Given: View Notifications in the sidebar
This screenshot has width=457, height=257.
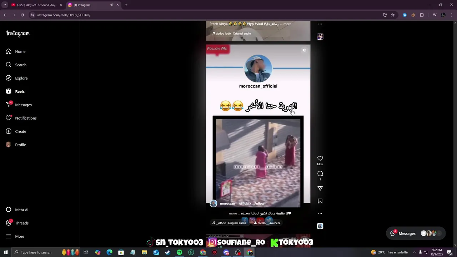Looking at the screenshot, I should pos(21,118).
